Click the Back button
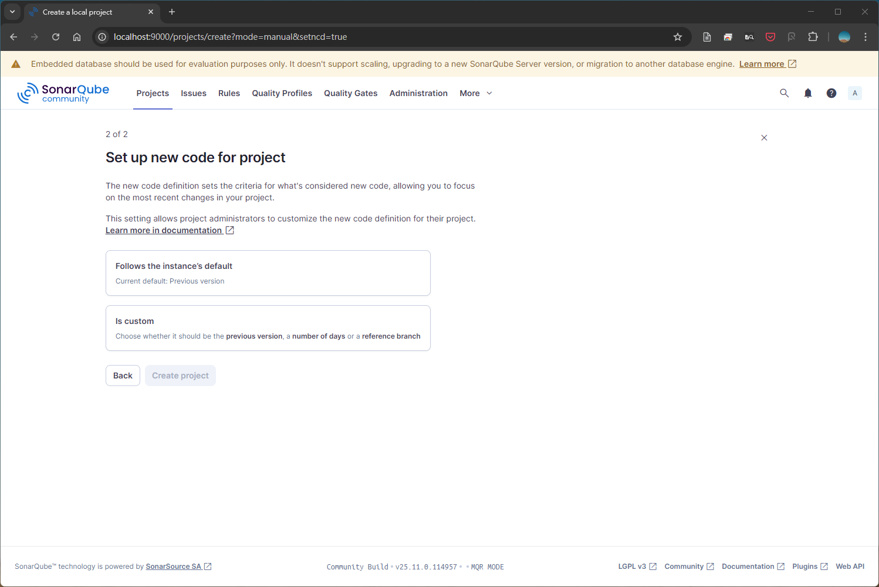The image size is (879, 587). click(123, 376)
